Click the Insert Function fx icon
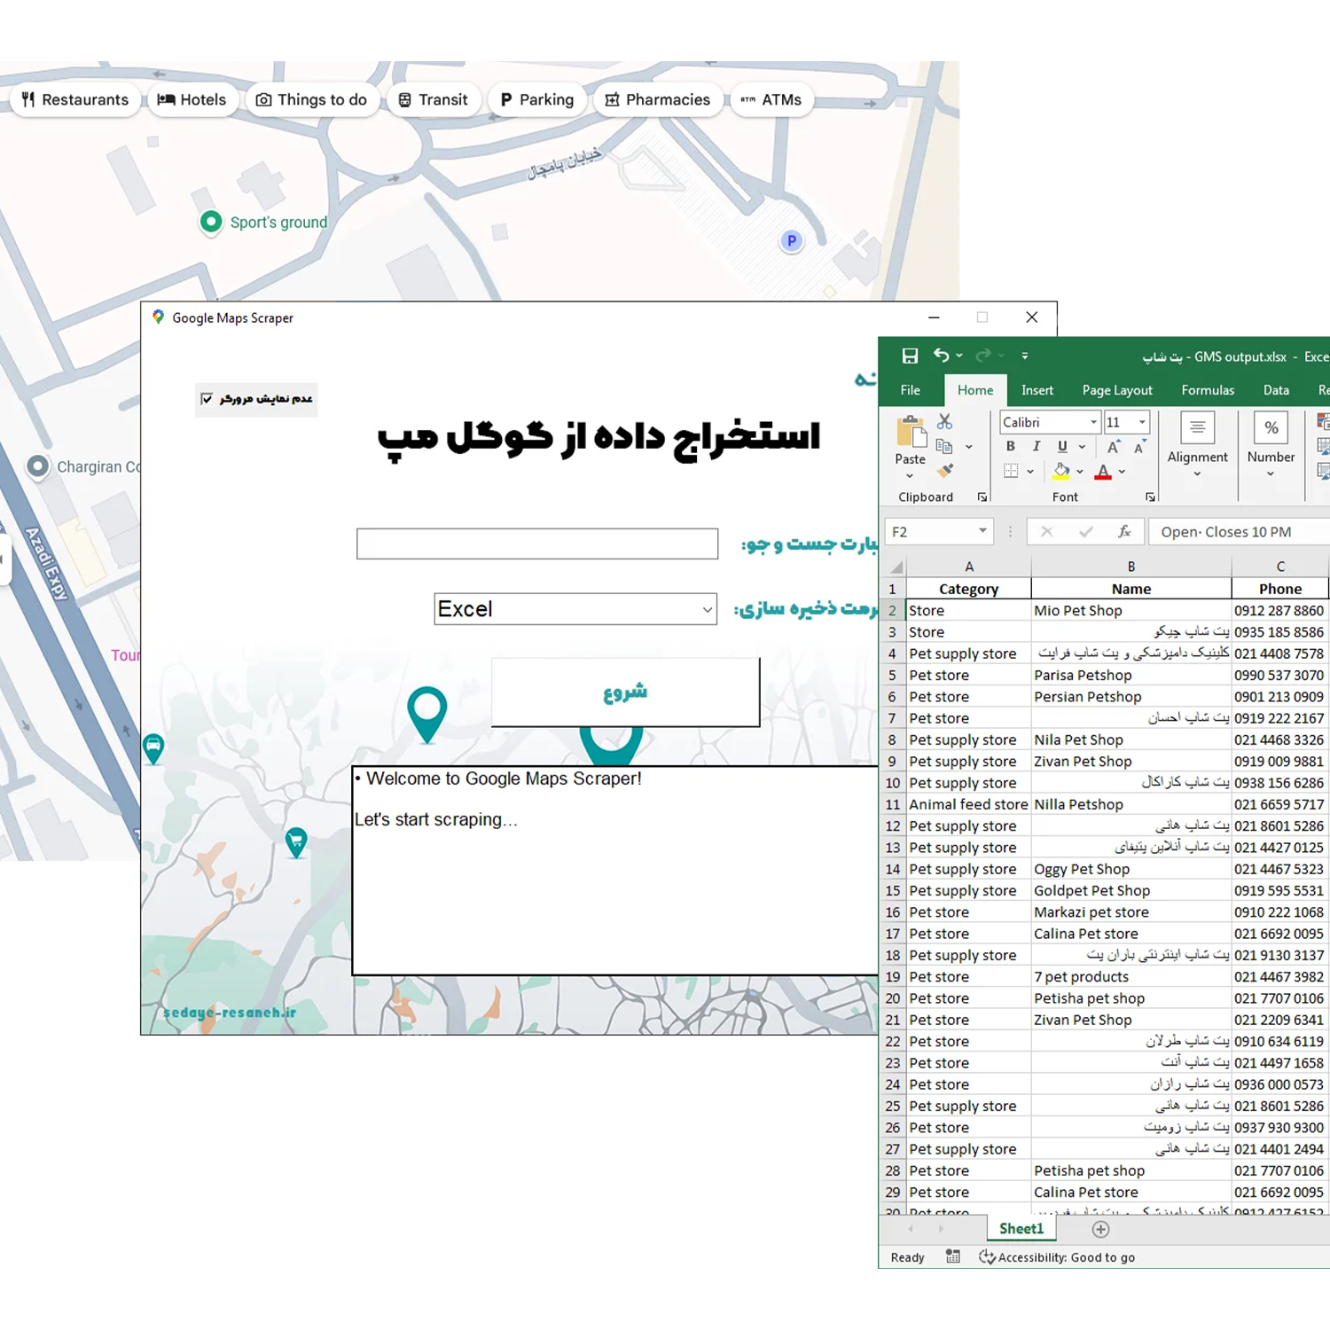The height and width of the screenshot is (1330, 1330). 1124,531
